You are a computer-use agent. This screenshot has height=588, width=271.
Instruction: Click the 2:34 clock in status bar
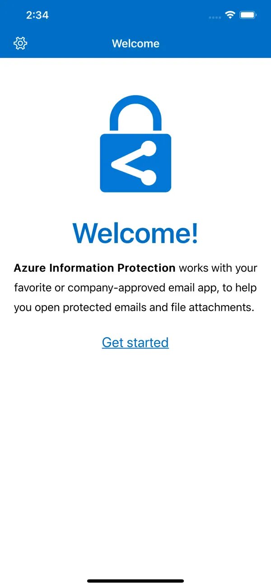click(37, 15)
